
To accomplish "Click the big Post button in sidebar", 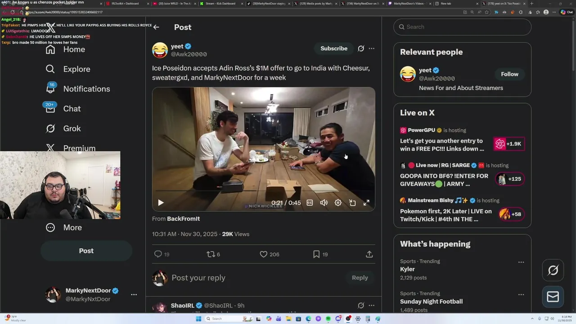I will pos(86,251).
